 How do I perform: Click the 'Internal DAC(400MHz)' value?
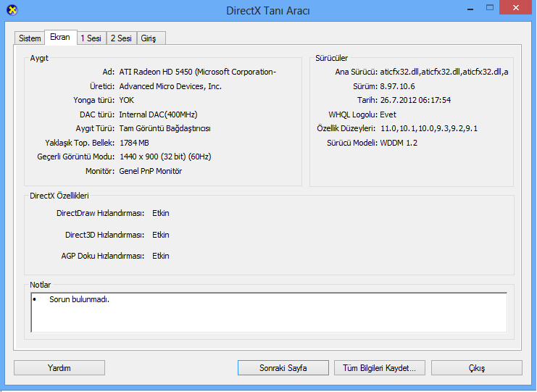click(158, 114)
